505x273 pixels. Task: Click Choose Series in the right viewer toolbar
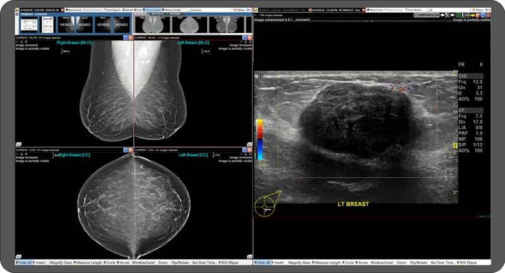tap(395, 10)
